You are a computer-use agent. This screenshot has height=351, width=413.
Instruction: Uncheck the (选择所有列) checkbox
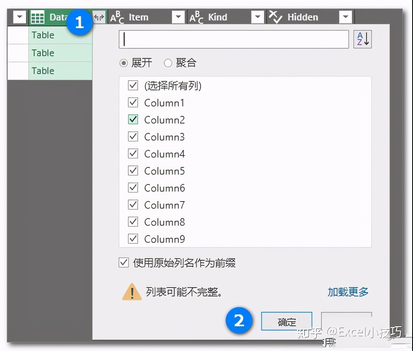[133, 85]
